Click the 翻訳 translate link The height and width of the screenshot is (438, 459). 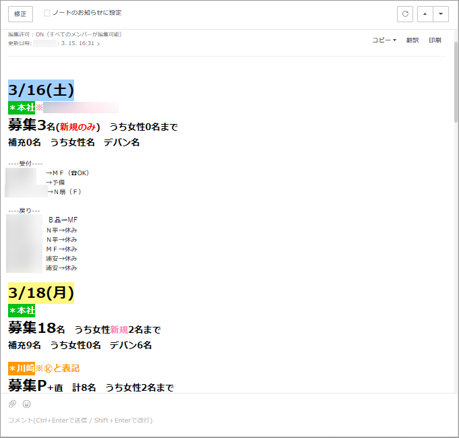(412, 40)
